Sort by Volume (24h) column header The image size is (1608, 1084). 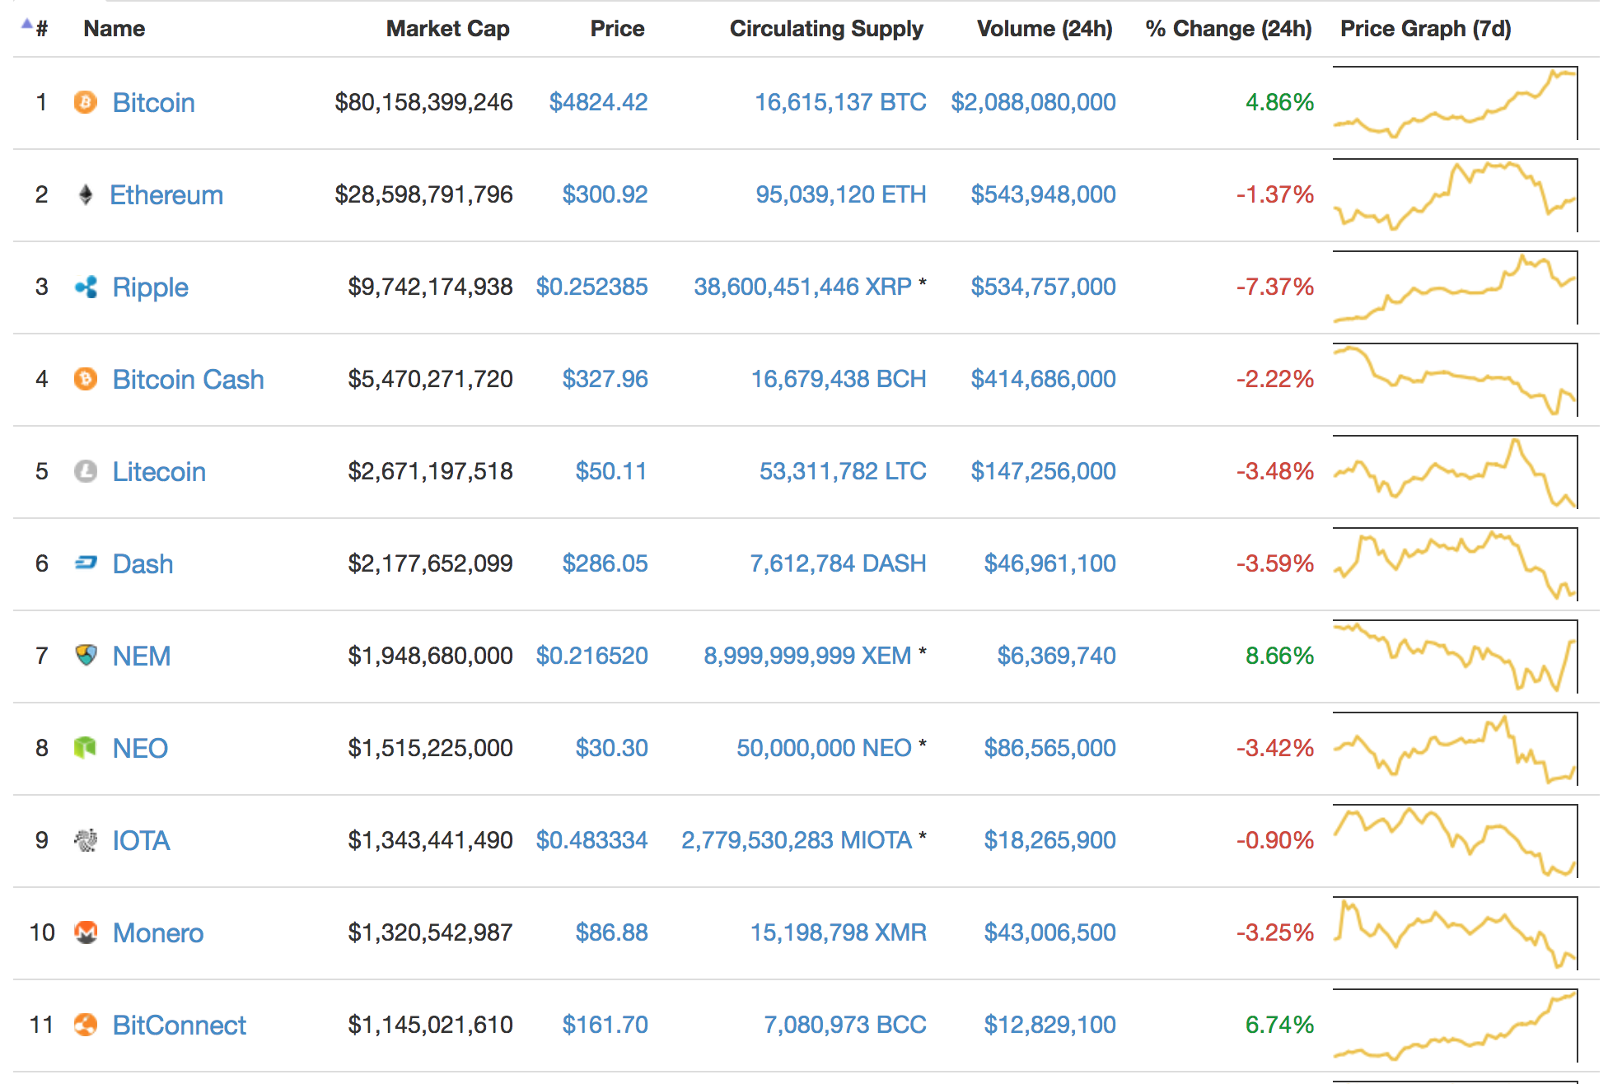tap(1044, 29)
